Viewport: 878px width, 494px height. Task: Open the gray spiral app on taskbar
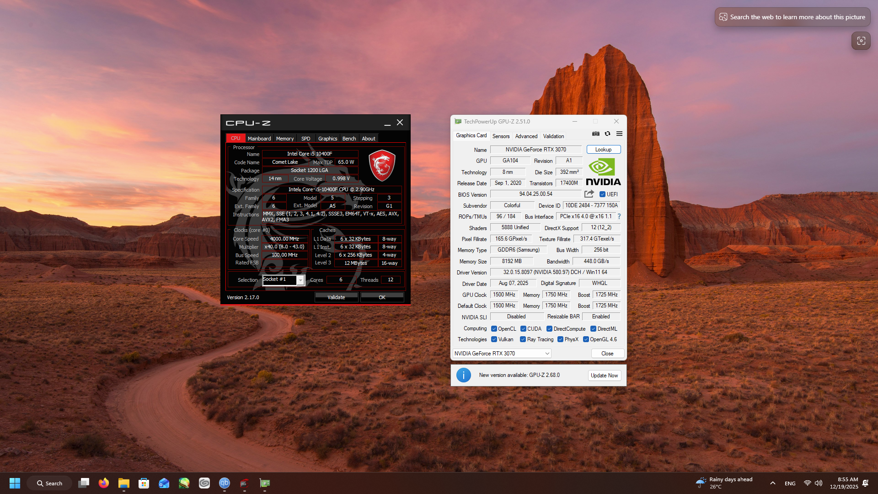click(x=204, y=483)
